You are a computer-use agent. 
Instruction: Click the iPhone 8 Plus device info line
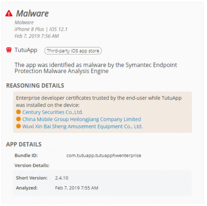coord(41,29)
